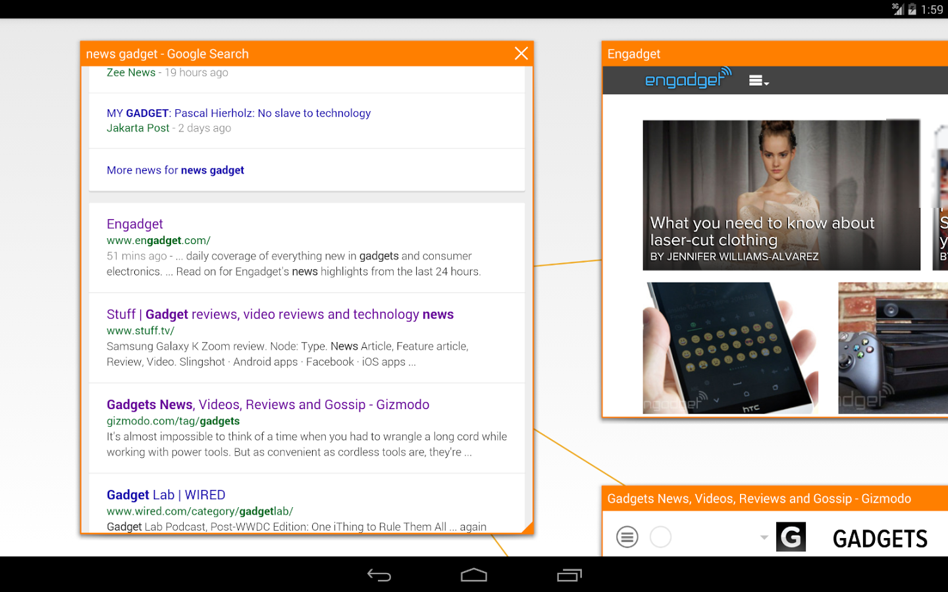Open the Stuff Gadget reviews result link

280,314
